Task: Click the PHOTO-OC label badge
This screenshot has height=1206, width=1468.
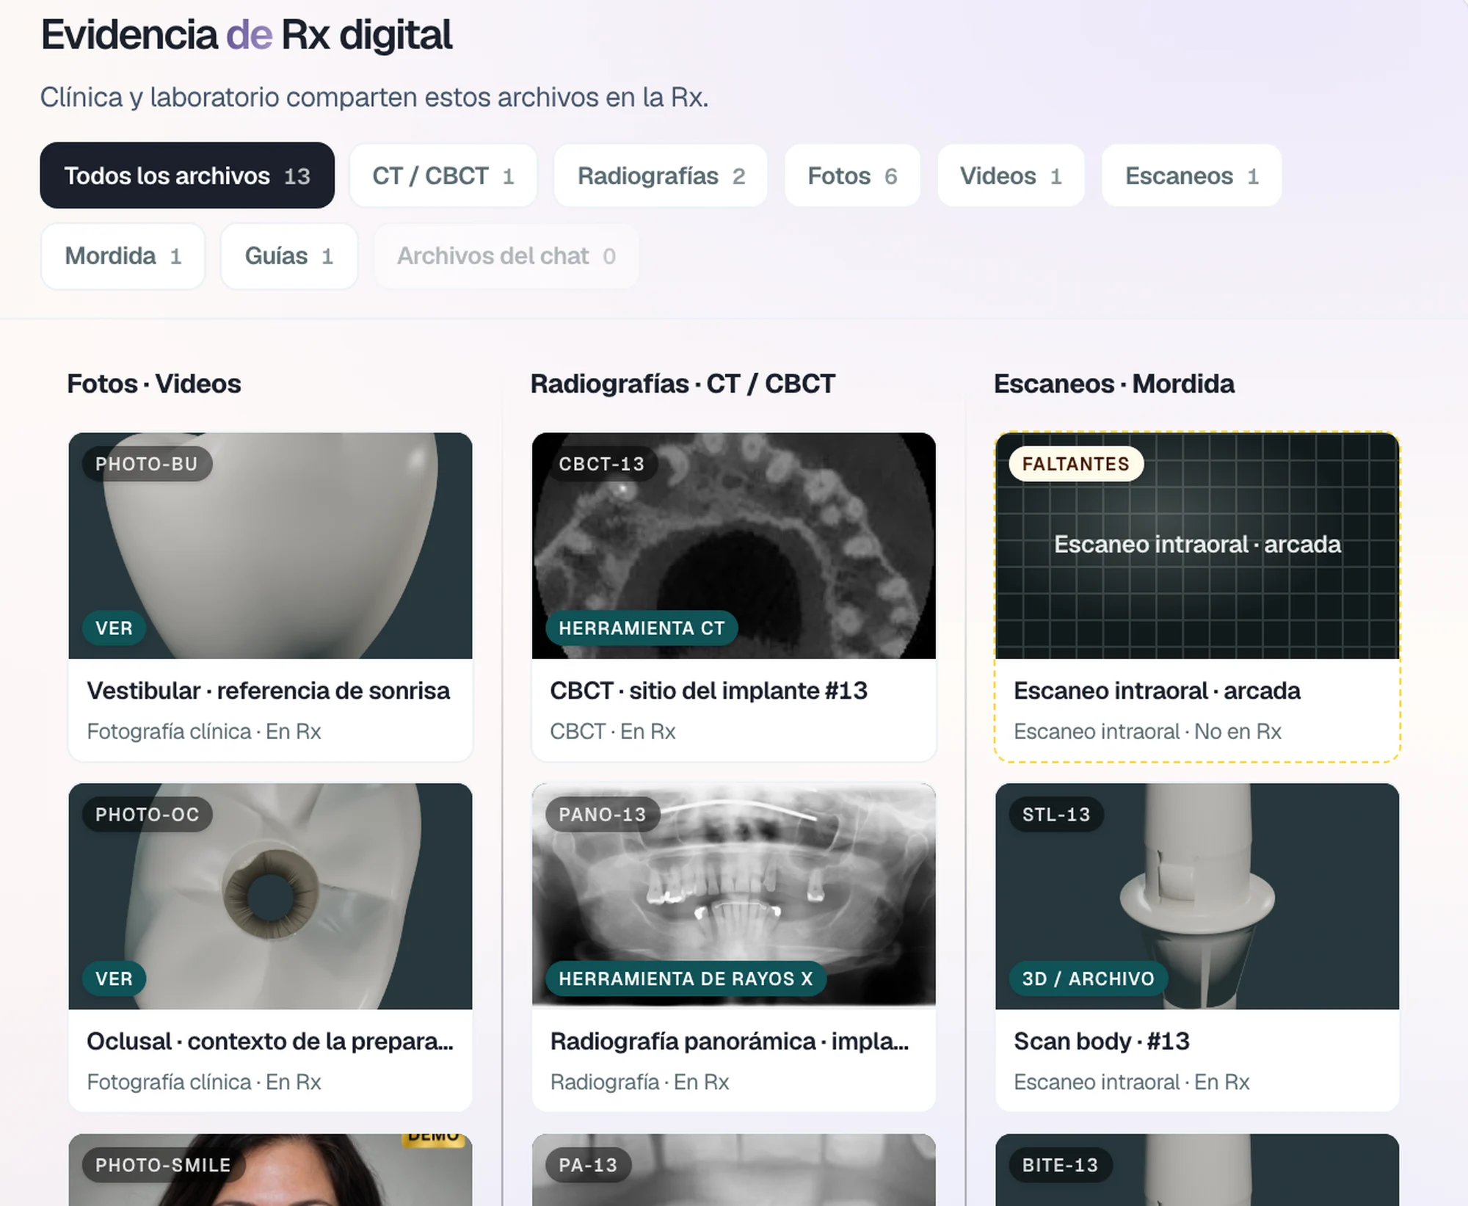Action: click(x=148, y=815)
